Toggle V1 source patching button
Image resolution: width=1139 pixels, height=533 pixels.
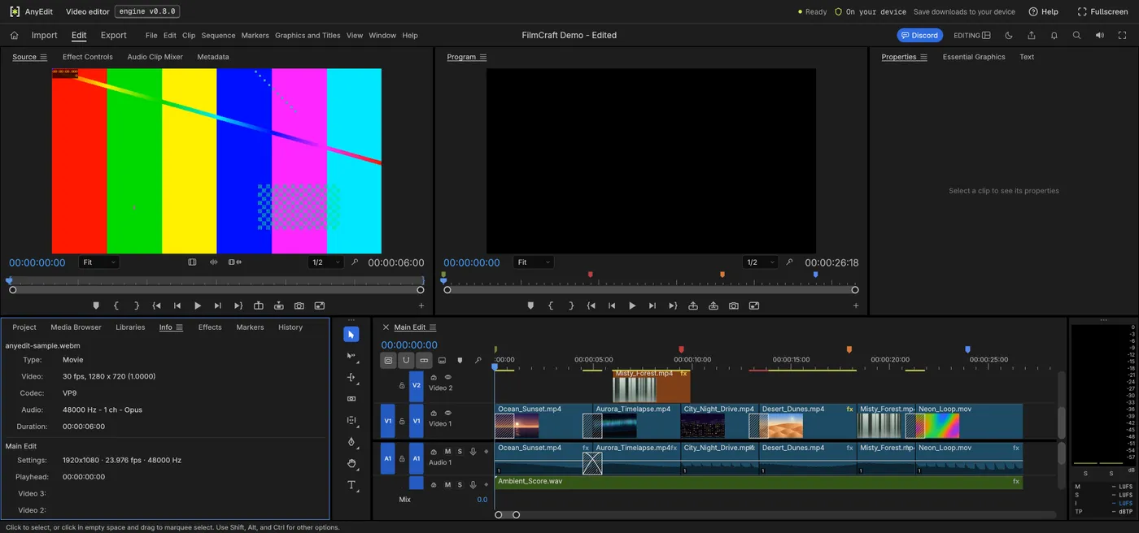click(388, 421)
